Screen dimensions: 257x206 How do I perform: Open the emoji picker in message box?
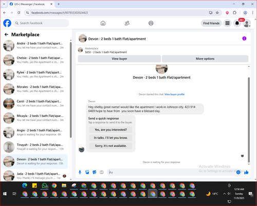coord(238,172)
